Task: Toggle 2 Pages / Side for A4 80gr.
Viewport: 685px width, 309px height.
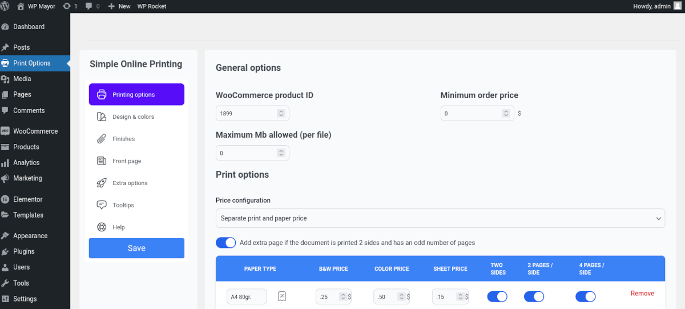Action: pos(534,296)
